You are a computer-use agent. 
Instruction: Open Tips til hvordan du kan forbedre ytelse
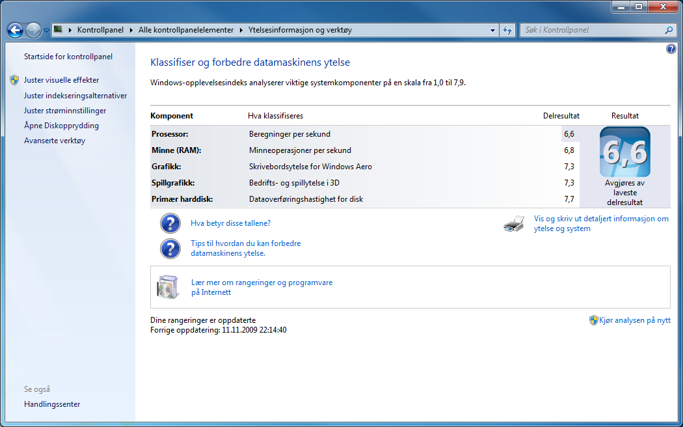click(246, 249)
